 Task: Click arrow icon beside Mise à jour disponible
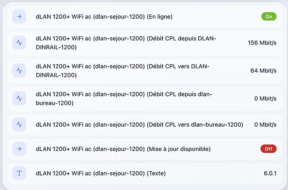tap(19, 149)
